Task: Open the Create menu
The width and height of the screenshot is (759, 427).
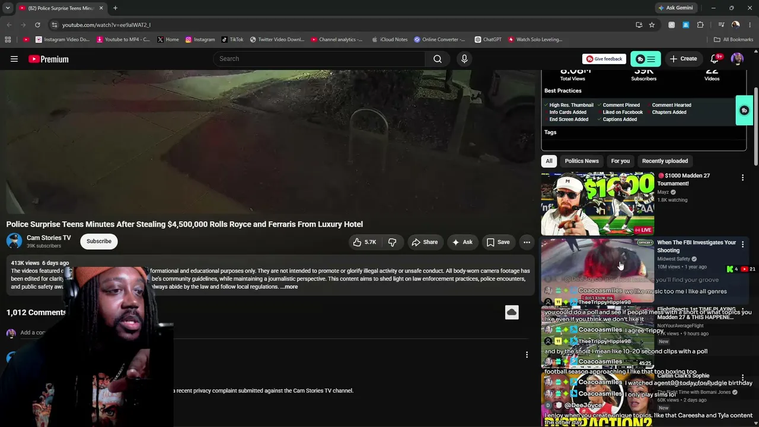Action: 683,59
